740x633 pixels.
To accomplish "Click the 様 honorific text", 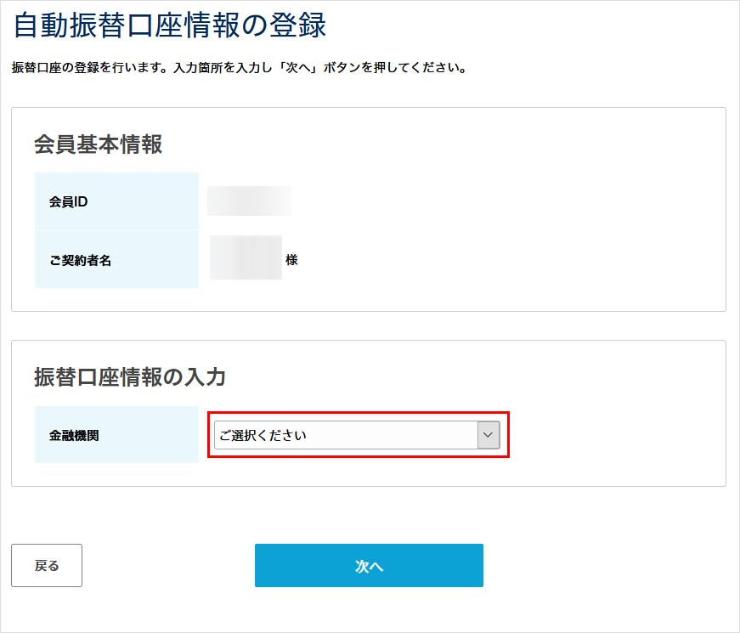I will click(292, 258).
